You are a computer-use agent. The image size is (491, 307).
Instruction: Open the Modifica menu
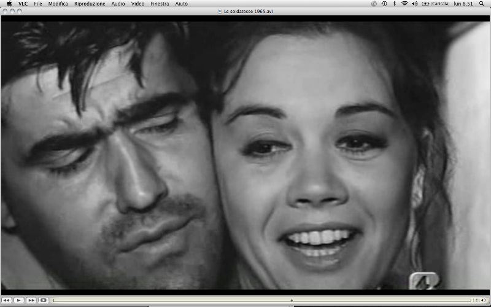(58, 4)
